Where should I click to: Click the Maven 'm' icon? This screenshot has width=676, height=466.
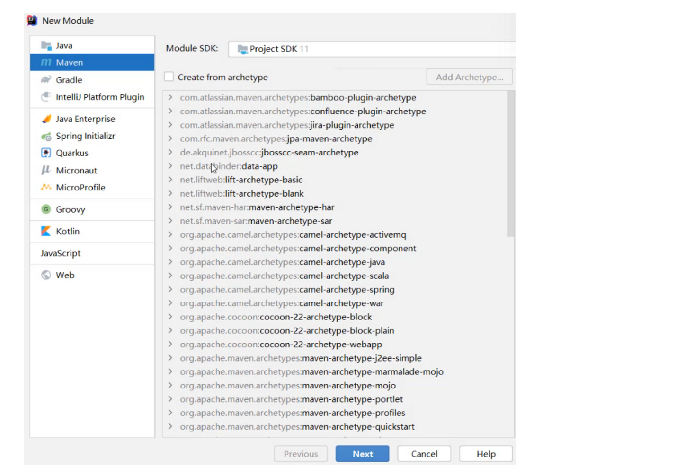(x=46, y=62)
